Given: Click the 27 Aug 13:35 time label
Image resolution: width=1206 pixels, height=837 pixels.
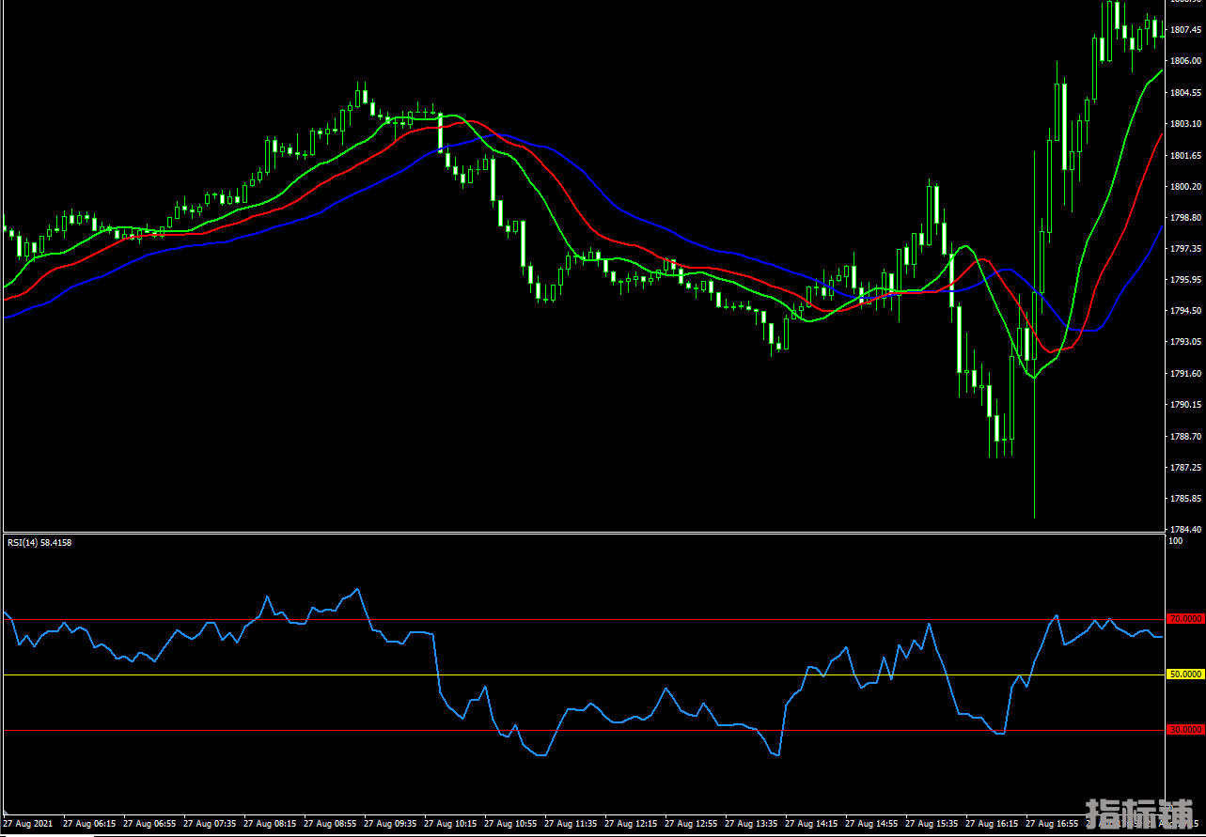Looking at the screenshot, I should tap(751, 824).
